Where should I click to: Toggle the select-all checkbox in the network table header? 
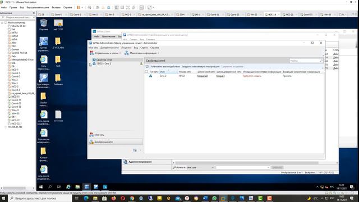pyautogui.click(x=146, y=72)
